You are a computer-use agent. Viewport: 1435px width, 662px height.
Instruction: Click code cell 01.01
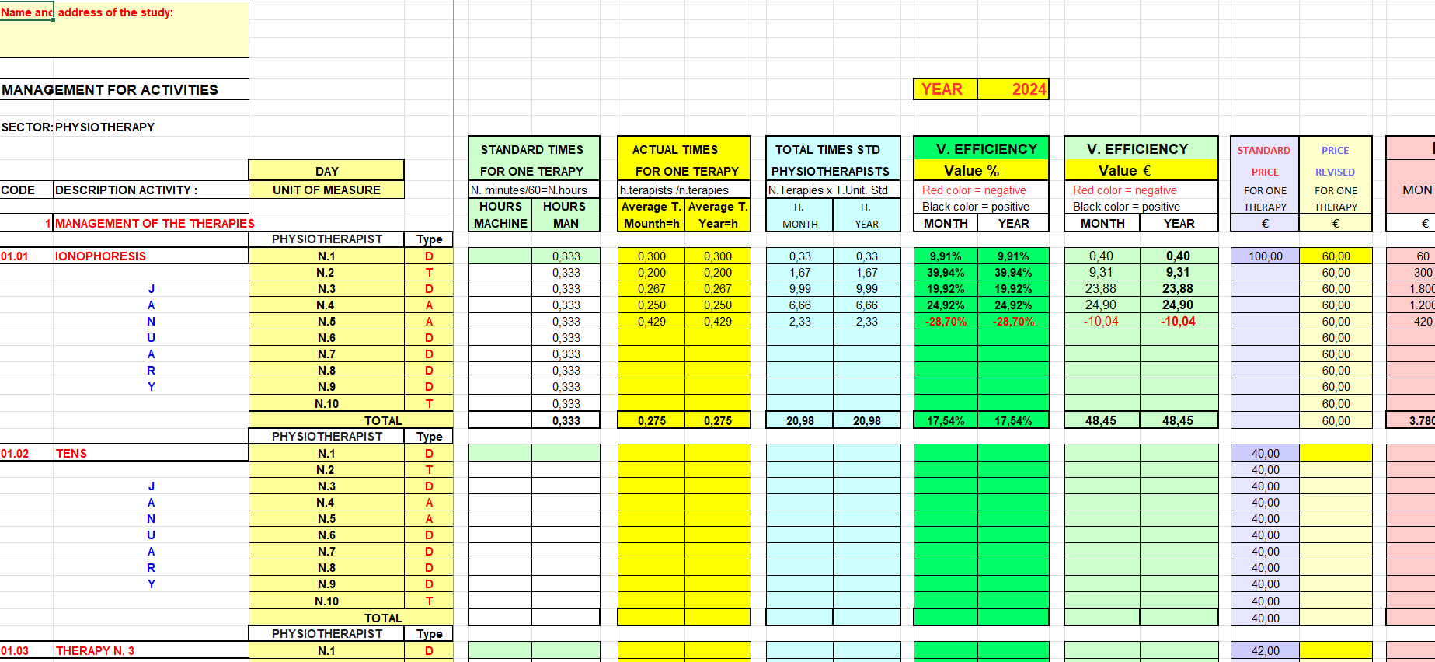tap(26, 256)
